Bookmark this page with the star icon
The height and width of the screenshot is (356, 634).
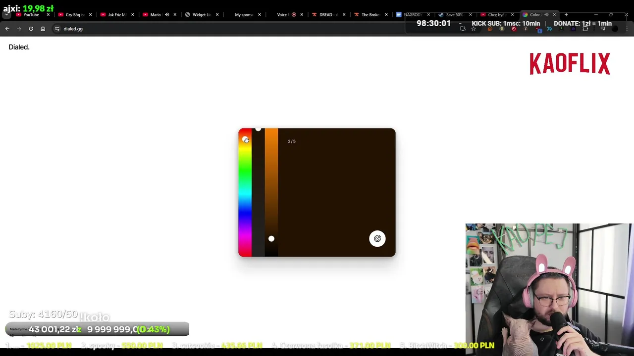pos(474,29)
